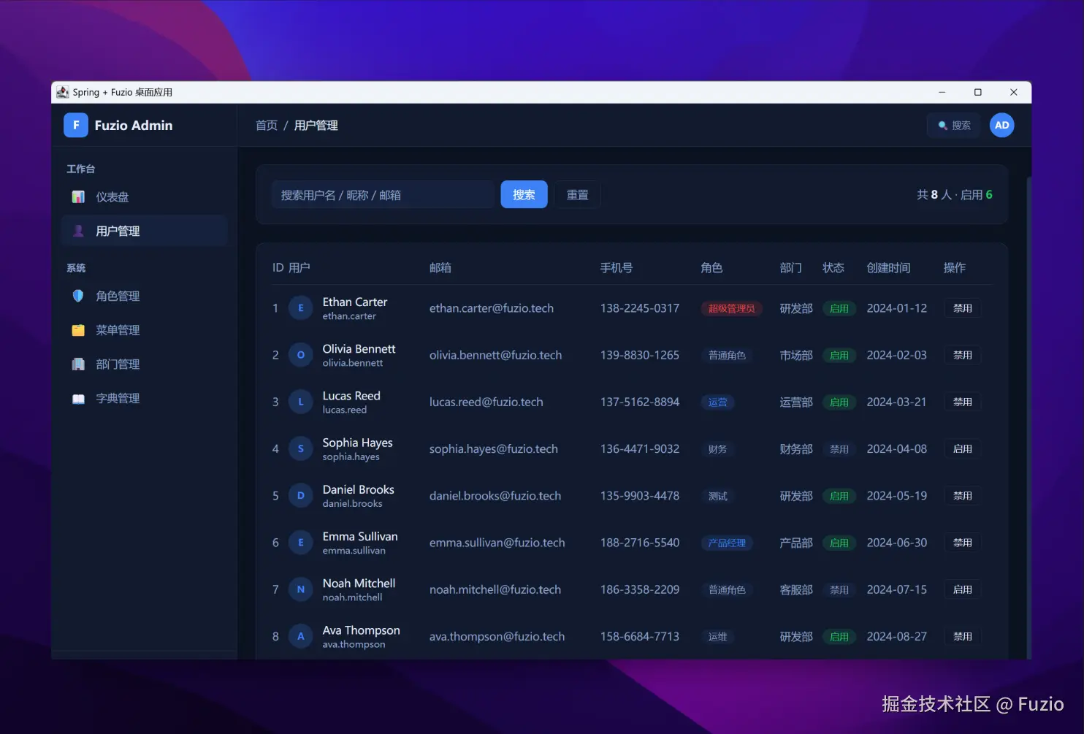
Task: Disable Lucas Reed with 禁用 button
Action: (x=962, y=402)
